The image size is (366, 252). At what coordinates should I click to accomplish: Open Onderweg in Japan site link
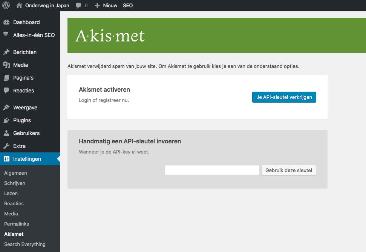pos(47,5)
